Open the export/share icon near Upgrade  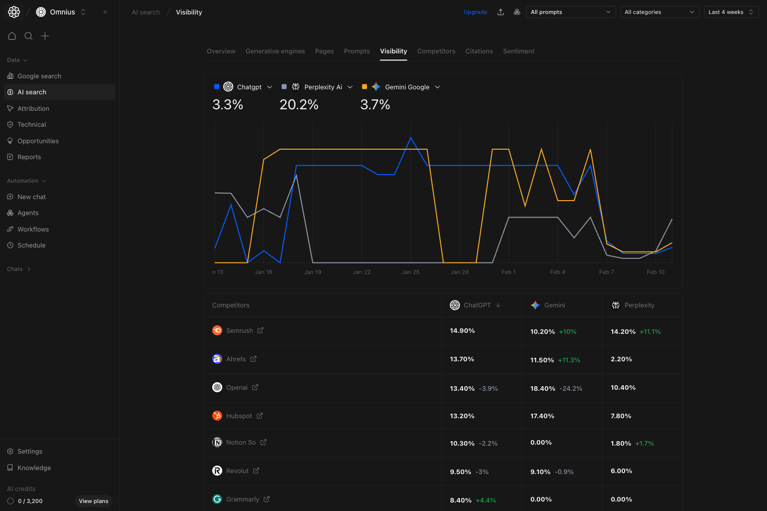click(x=500, y=11)
